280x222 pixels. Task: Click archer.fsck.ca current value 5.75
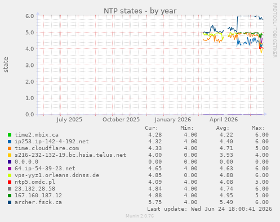[x=155, y=202]
